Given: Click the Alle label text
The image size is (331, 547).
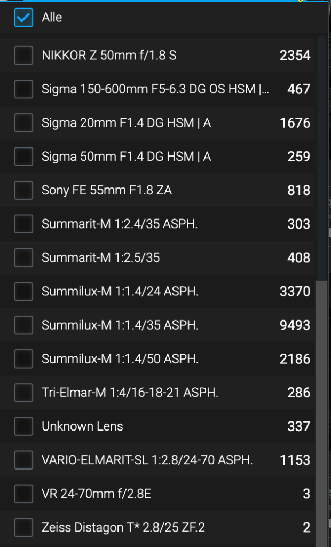Looking at the screenshot, I should (52, 18).
